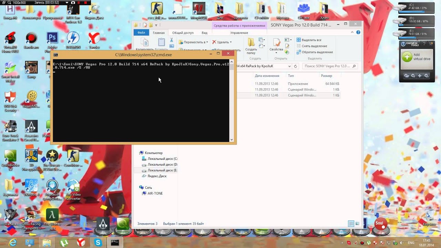Open Internet Explorer from taskbar
The width and height of the screenshot is (441, 248).
(12, 242)
